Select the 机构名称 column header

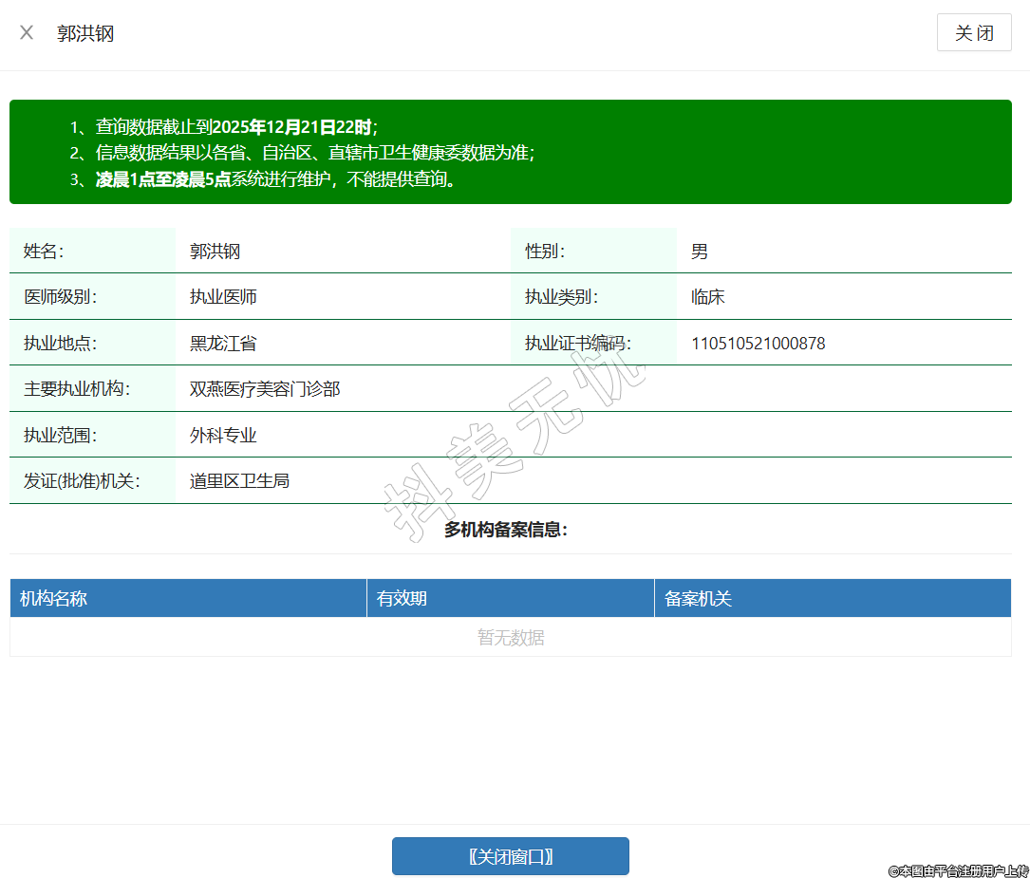coord(54,599)
